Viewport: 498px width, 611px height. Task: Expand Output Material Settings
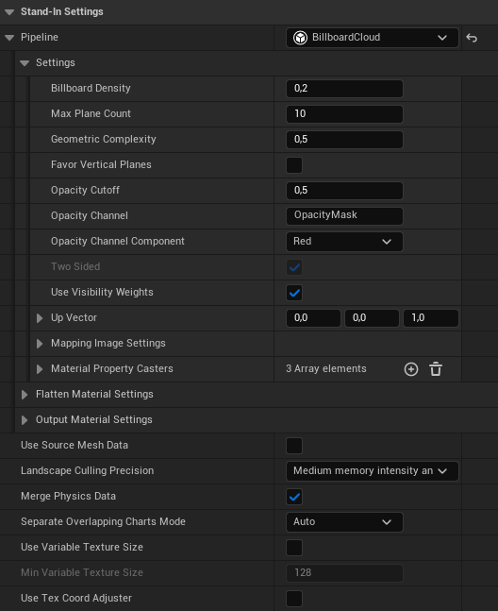[x=25, y=420]
